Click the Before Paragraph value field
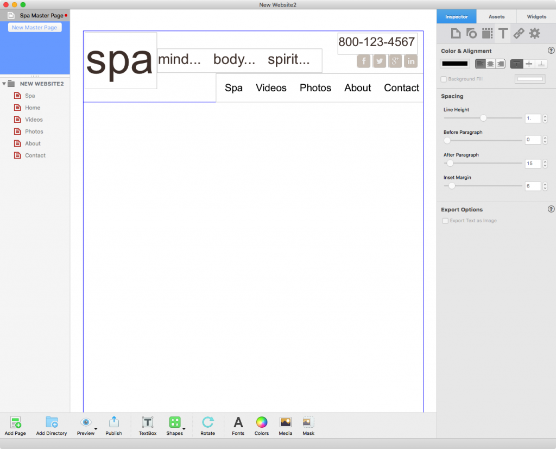The width and height of the screenshot is (556, 449). pos(533,140)
